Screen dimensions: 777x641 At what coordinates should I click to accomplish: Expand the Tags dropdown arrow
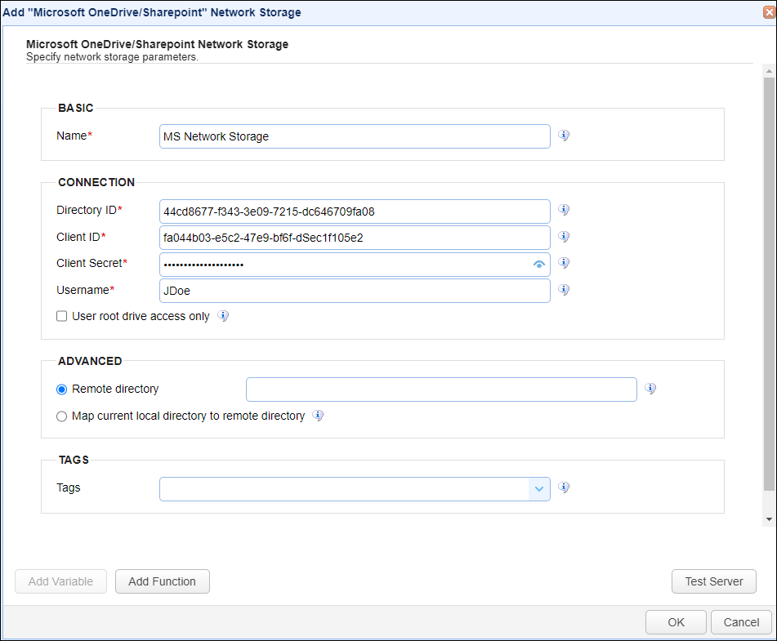pos(539,489)
